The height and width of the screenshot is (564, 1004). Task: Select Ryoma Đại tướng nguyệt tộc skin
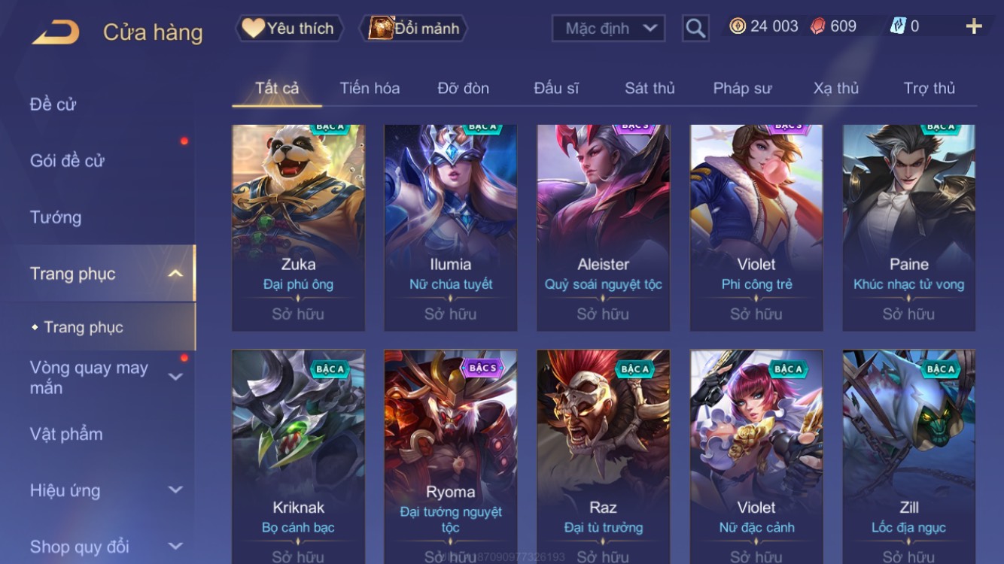pyautogui.click(x=451, y=456)
